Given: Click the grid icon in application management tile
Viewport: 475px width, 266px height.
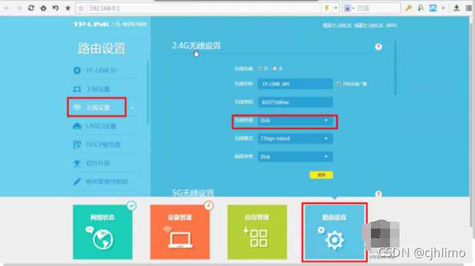Looking at the screenshot, I should [x=259, y=238].
